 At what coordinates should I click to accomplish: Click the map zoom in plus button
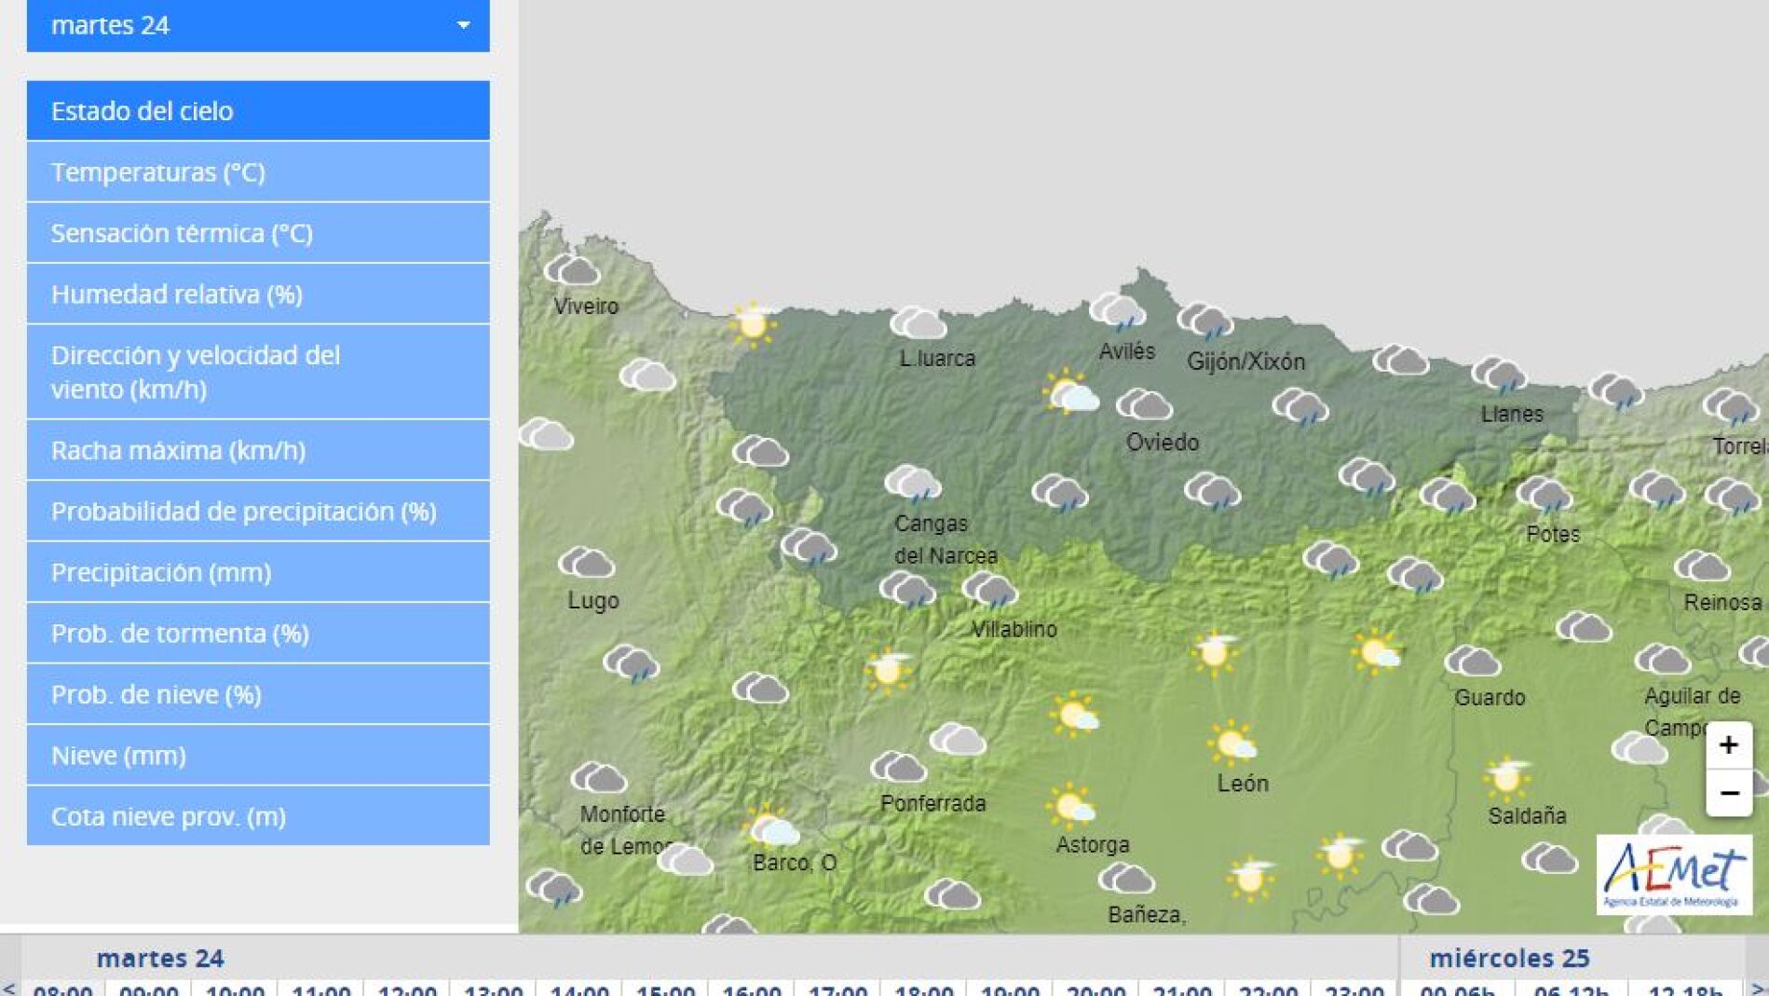point(1728,745)
